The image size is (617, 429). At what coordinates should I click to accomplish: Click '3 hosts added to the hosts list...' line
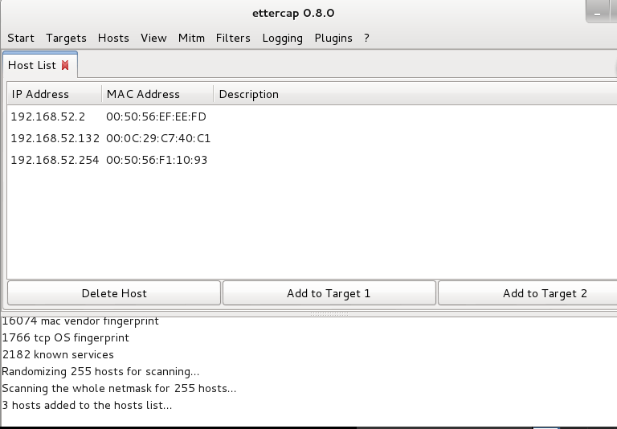87,406
